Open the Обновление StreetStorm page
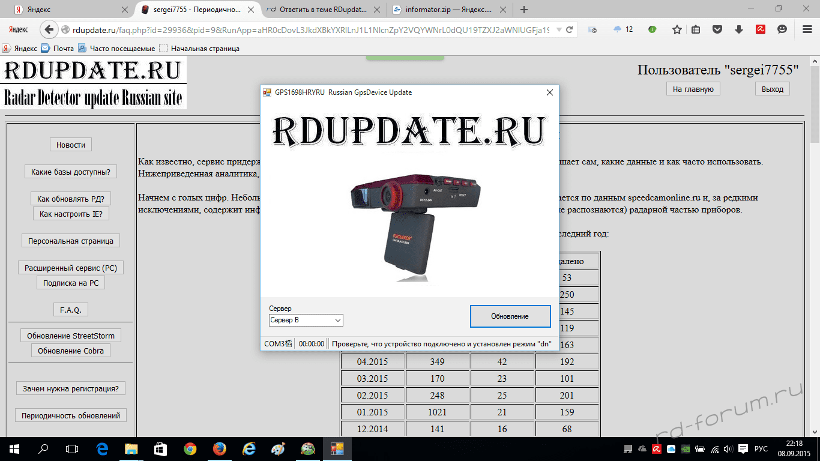 pyautogui.click(x=71, y=336)
